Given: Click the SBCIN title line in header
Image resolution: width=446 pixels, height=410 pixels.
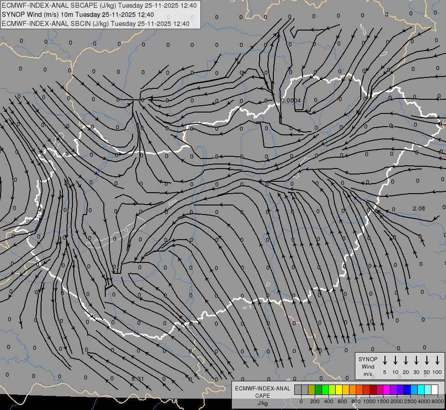Looking at the screenshot, I should pos(96,24).
